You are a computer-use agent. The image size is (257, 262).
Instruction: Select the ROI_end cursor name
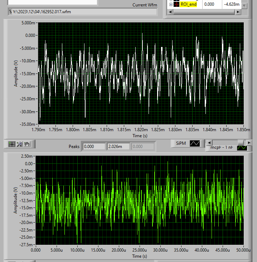click(x=188, y=4)
